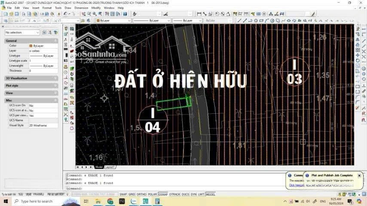
Task: Click the Windows search box
Action: click(46, 201)
